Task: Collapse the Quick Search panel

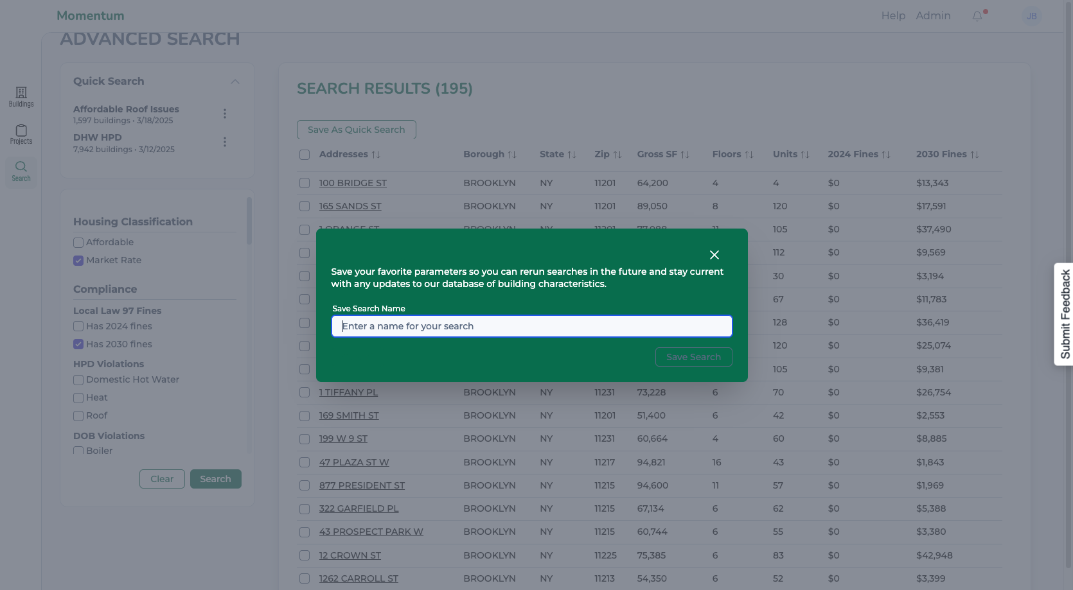Action: coord(235,82)
